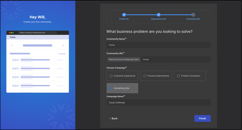Click the back chevron arrow icon
The width and height of the screenshot is (242, 130).
(x=110, y=118)
